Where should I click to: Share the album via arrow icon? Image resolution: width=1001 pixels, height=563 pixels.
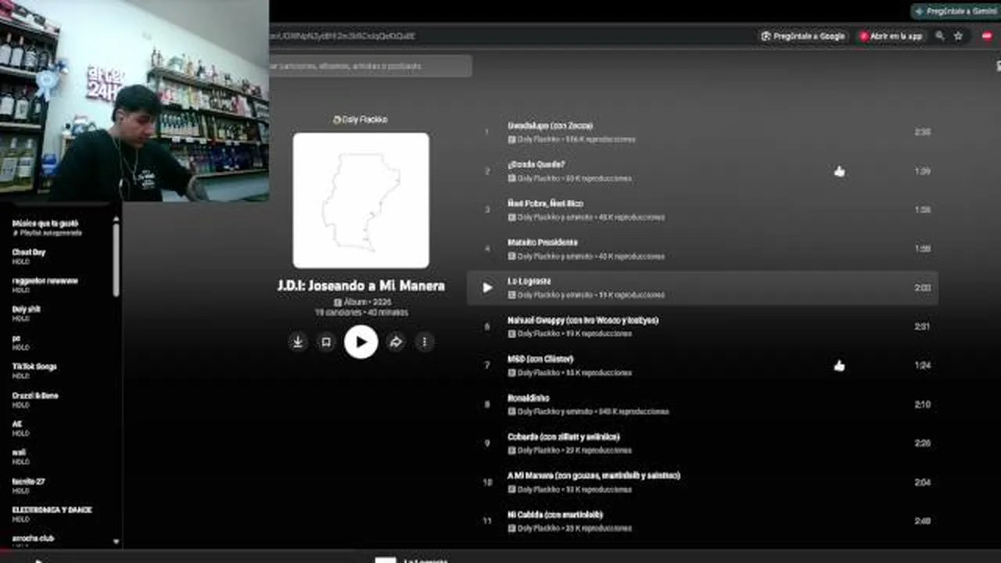pos(396,342)
